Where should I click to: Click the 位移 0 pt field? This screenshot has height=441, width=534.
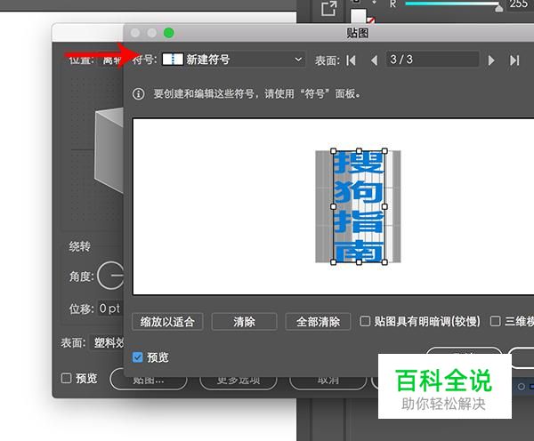coord(110,309)
